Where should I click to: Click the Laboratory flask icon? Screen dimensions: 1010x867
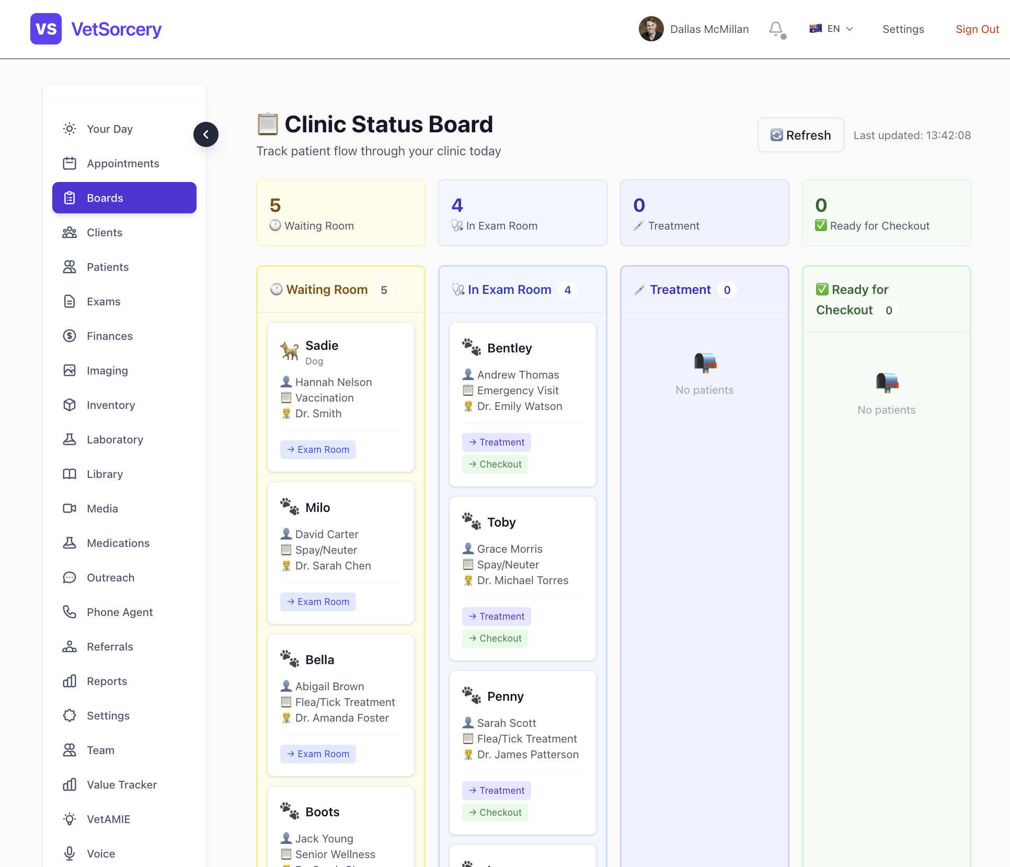point(70,440)
